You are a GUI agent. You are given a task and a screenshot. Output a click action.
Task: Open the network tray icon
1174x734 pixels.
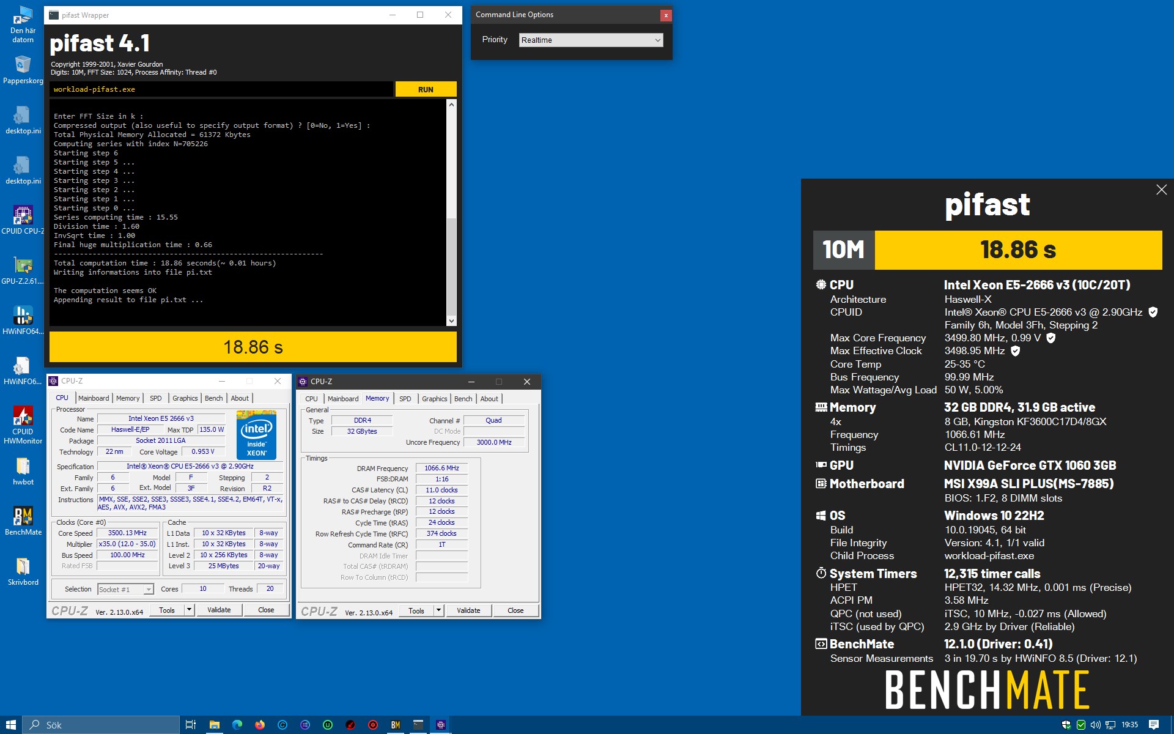pos(1110,725)
